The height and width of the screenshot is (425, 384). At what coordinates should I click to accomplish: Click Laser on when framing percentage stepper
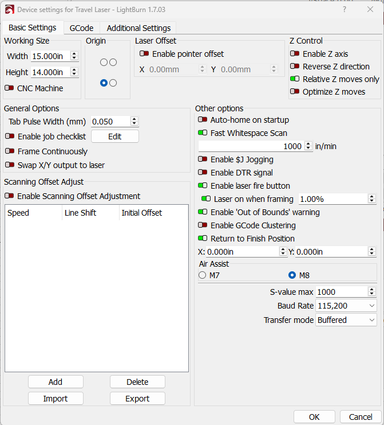372,199
